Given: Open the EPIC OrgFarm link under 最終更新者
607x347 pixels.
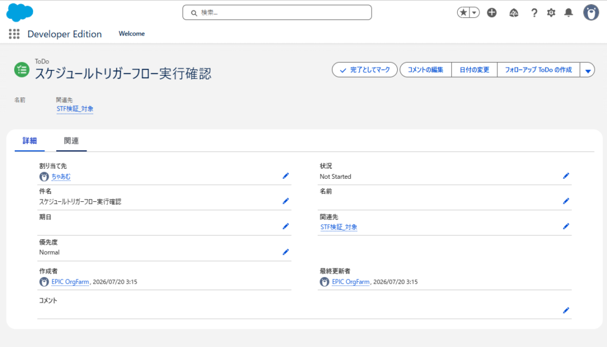Looking at the screenshot, I should click(351, 282).
